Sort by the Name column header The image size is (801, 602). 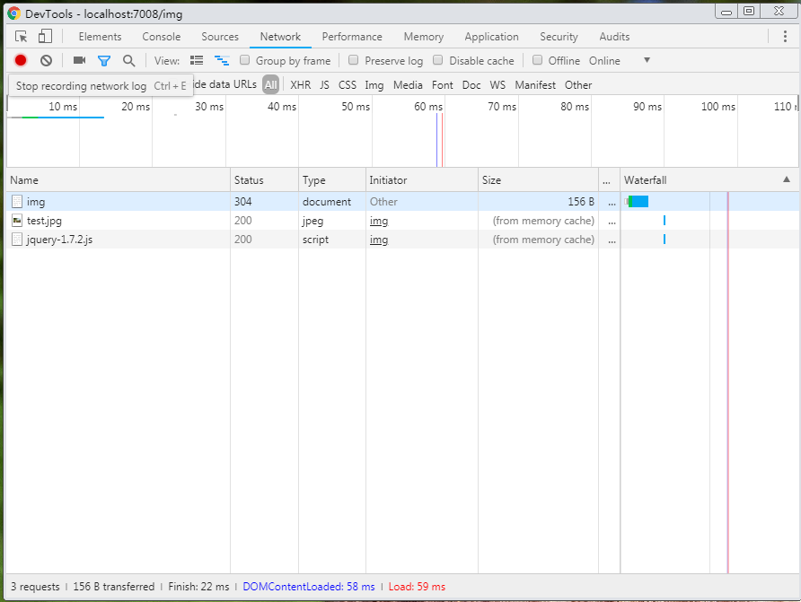coord(118,180)
